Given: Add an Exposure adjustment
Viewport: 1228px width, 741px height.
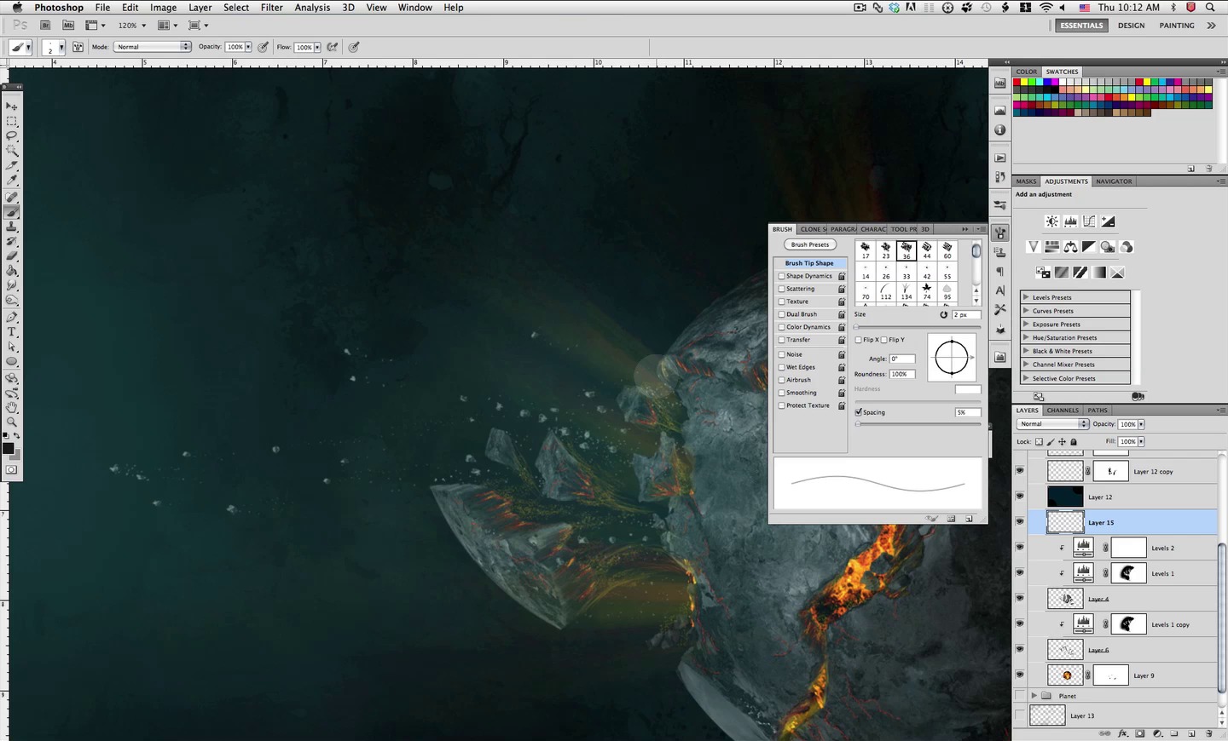Looking at the screenshot, I should pos(1108,221).
